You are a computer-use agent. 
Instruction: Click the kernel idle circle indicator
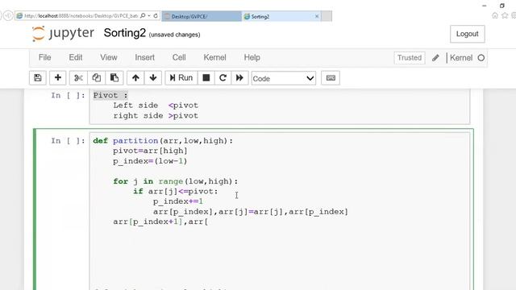pyautogui.click(x=481, y=58)
